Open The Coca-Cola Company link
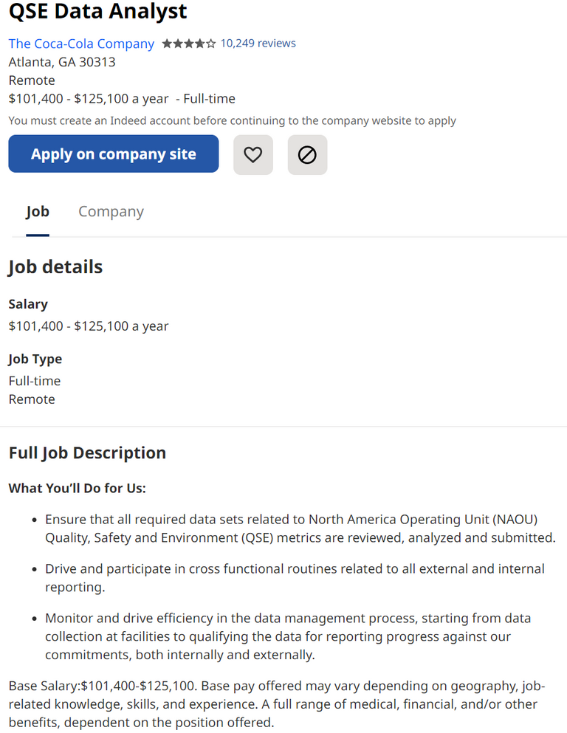Image resolution: width=567 pixels, height=733 pixels. pyautogui.click(x=81, y=44)
